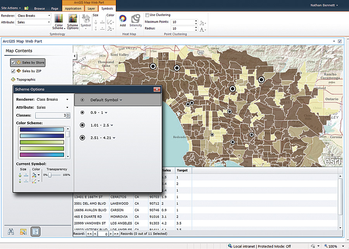The width and height of the screenshot is (349, 249).
Task: Enable the Use Clustering checkbox
Action: tap(147, 15)
